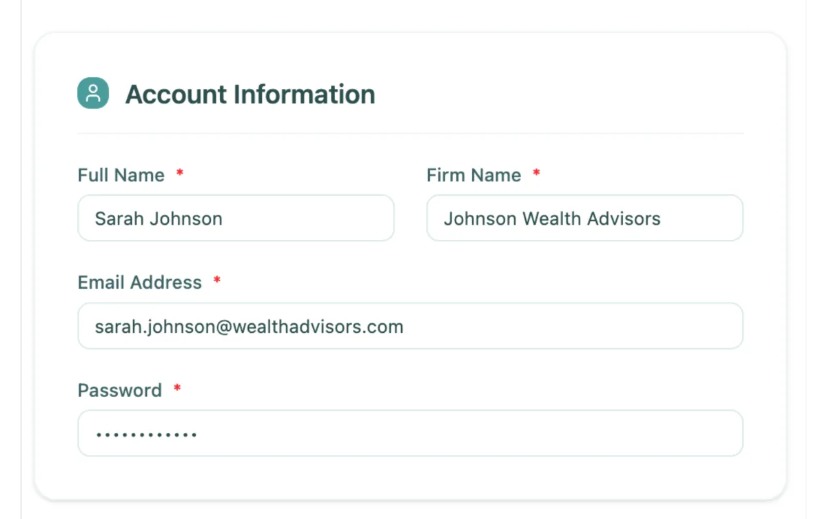This screenshot has width=827, height=519.
Task: Click the Firm Name label
Action: coord(473,175)
